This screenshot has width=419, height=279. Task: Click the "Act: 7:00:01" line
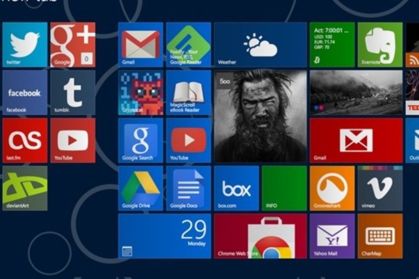332,30
